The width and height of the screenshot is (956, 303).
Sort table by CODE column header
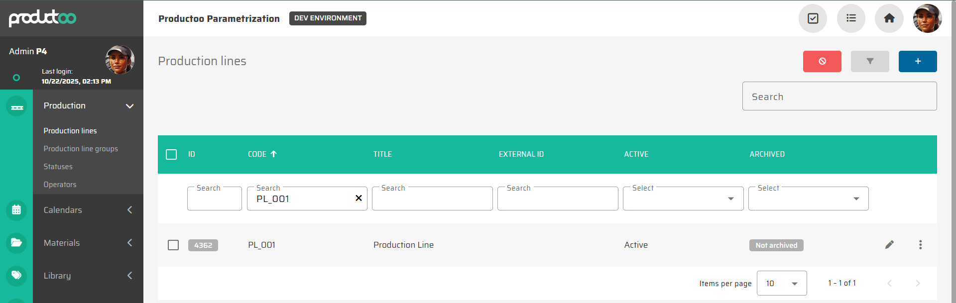[257, 154]
